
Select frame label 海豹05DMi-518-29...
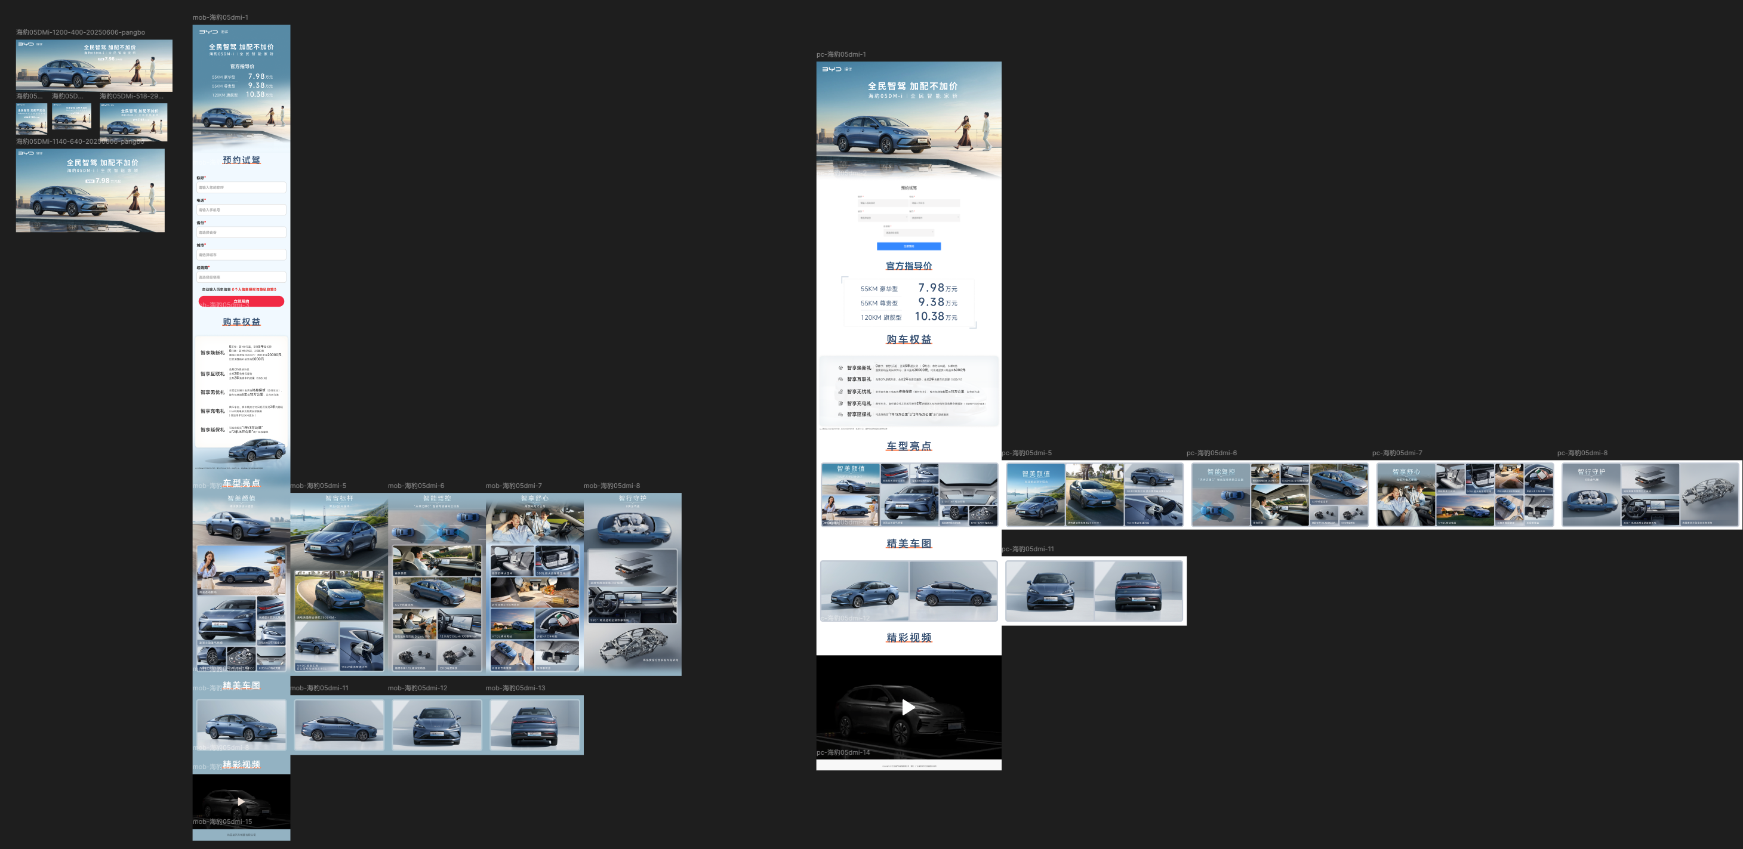click(x=131, y=96)
